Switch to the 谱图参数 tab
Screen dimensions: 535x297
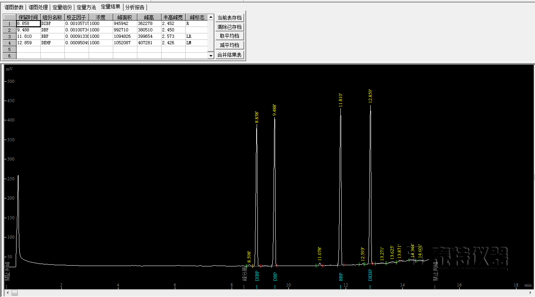(x=14, y=7)
